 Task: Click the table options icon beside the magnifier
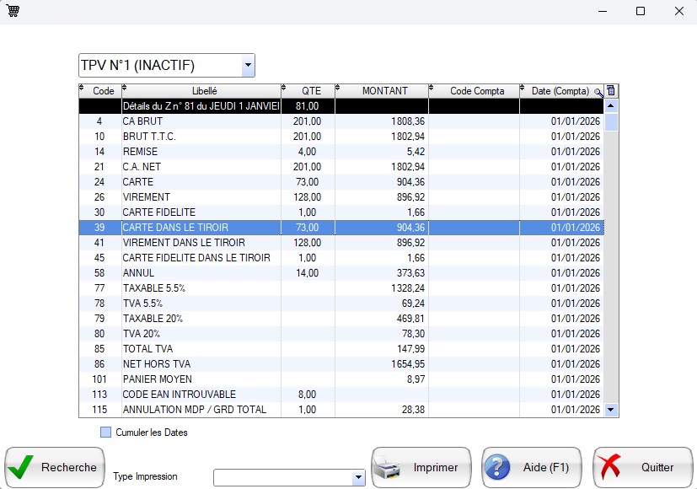pyautogui.click(x=612, y=91)
